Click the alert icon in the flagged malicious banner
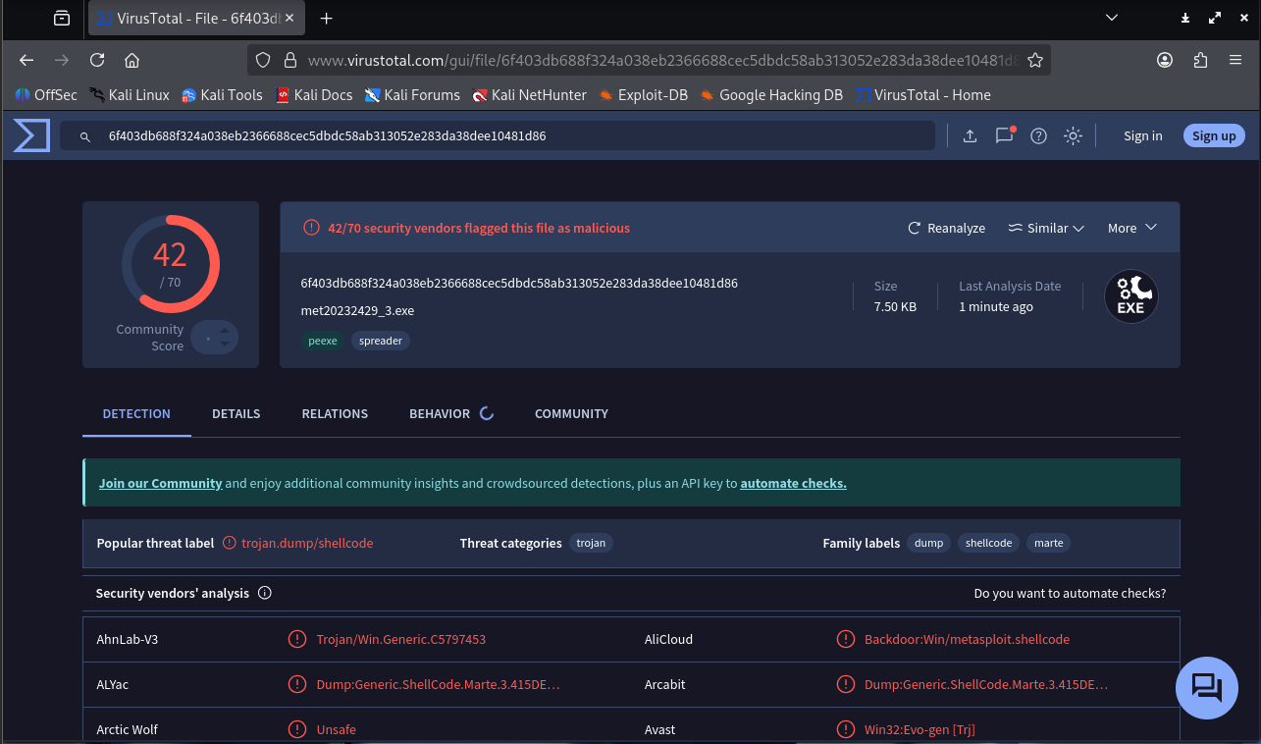1261x744 pixels. click(311, 228)
